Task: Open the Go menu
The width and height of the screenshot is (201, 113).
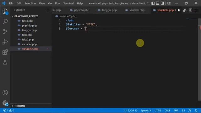Action: tap(50, 3)
